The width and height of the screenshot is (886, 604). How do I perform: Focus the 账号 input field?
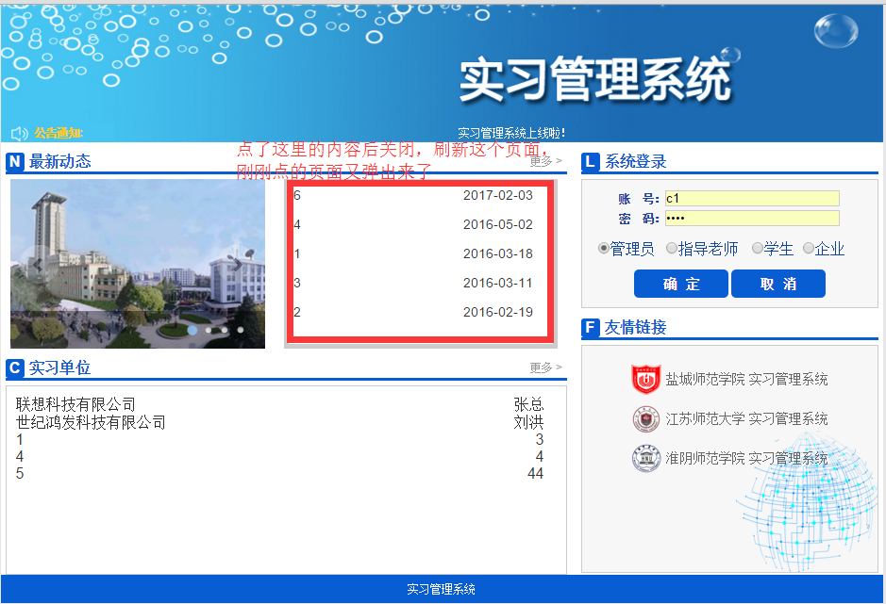click(752, 198)
